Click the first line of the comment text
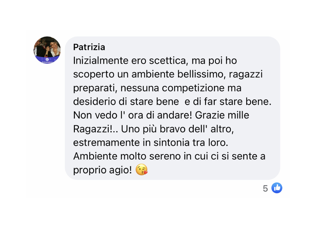This screenshot has width=316, height=228. 155,61
